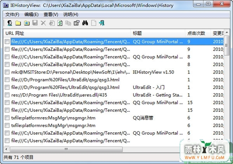Tick checkbox for QQ消息管 row

pos(7,118)
